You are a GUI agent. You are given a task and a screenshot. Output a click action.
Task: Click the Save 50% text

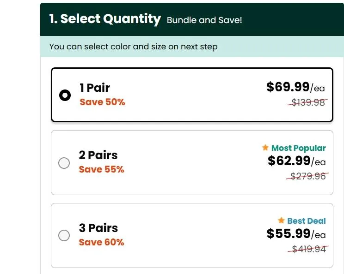click(x=102, y=102)
